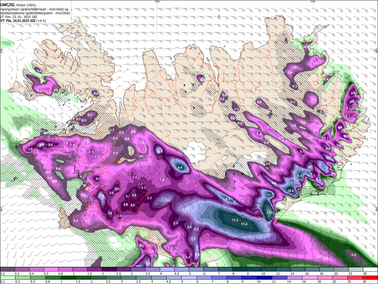This screenshot has width=378, height=284.
Task: Click the 2.6 value on the map
Action: (133, 205)
